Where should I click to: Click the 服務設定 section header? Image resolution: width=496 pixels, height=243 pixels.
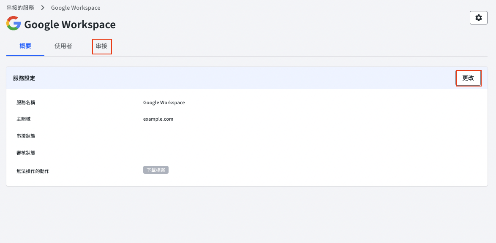click(25, 78)
